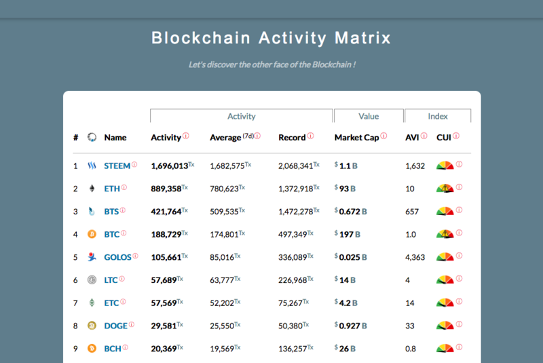
Task: Click info icon next to Market Cap header
Action: pyautogui.click(x=384, y=136)
